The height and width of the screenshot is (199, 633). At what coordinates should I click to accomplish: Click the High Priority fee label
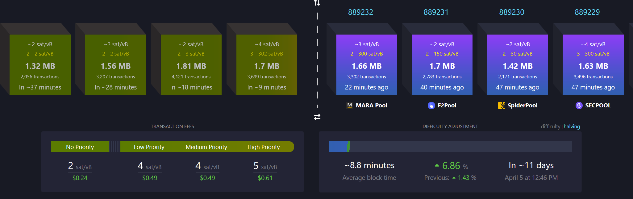click(264, 147)
